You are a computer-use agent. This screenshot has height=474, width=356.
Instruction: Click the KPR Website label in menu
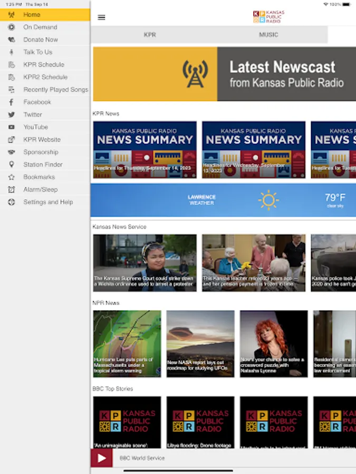coord(42,140)
